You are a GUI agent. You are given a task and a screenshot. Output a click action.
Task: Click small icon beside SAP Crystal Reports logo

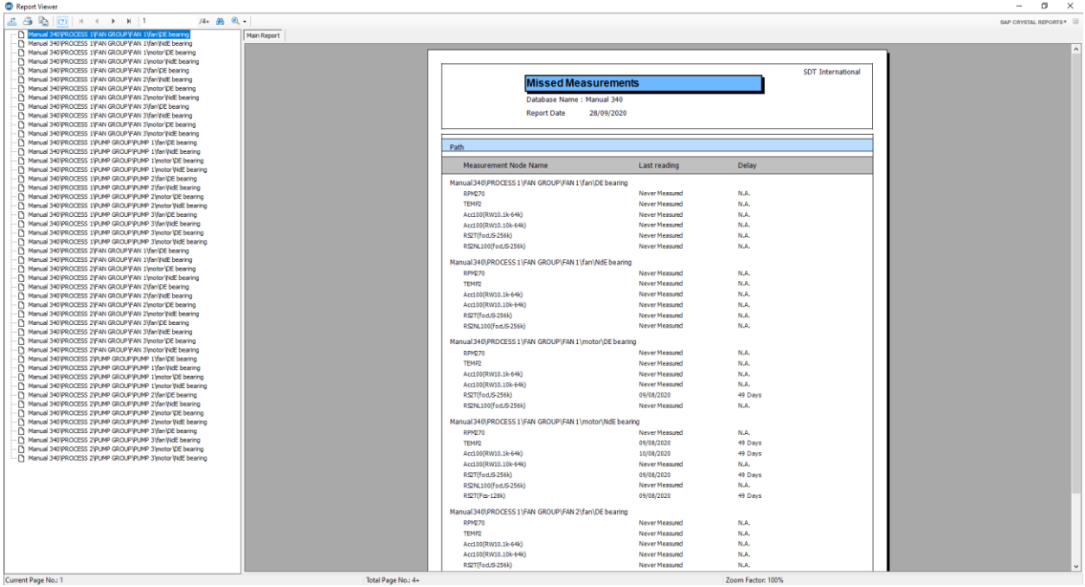[x=1077, y=20]
